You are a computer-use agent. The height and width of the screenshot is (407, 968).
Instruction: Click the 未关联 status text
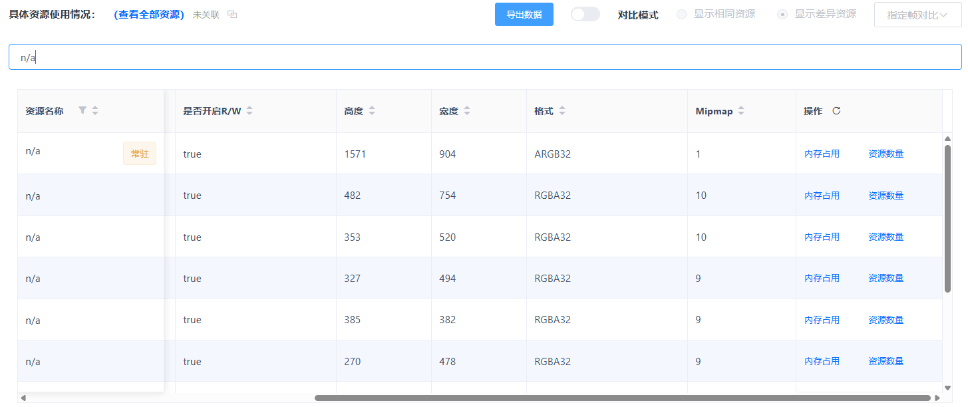tap(206, 15)
